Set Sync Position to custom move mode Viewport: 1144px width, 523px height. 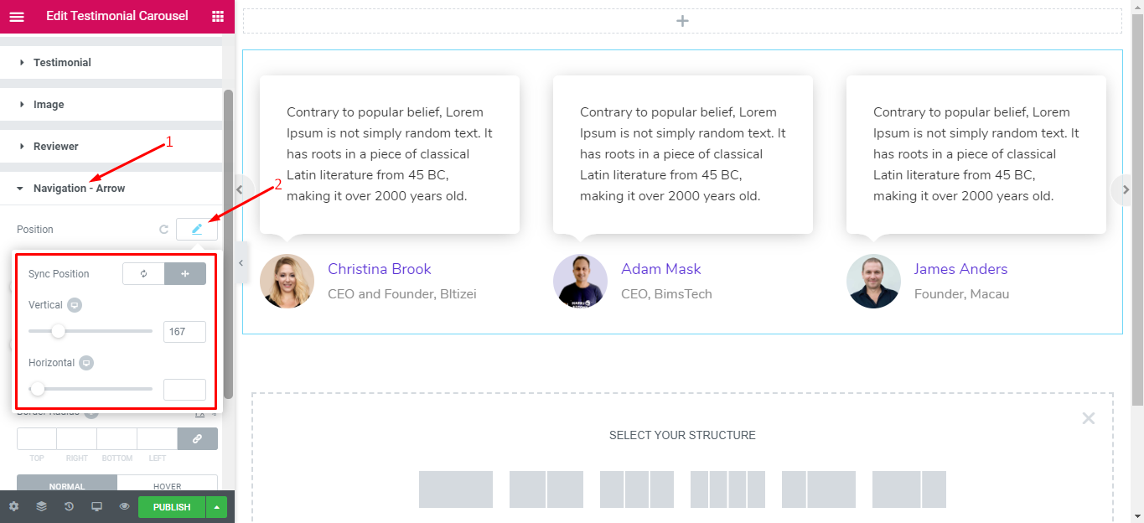pos(185,273)
